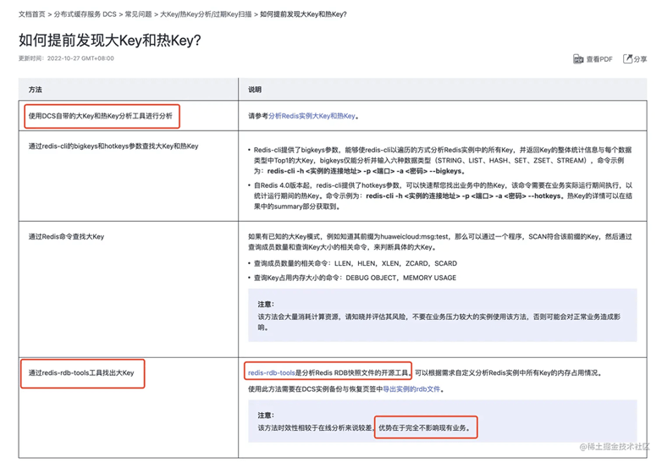Go to 文档首页 breadcrumb

[31, 14]
